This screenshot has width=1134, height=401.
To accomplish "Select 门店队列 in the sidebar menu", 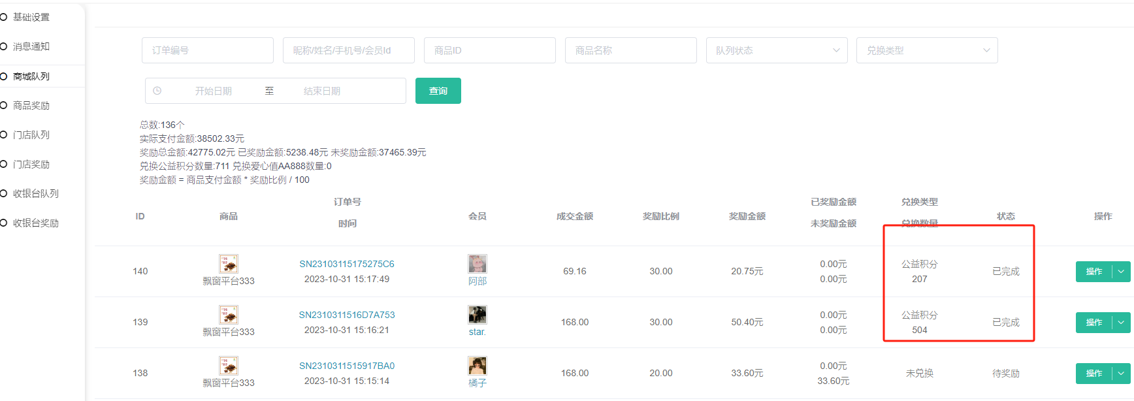I will coord(31,135).
